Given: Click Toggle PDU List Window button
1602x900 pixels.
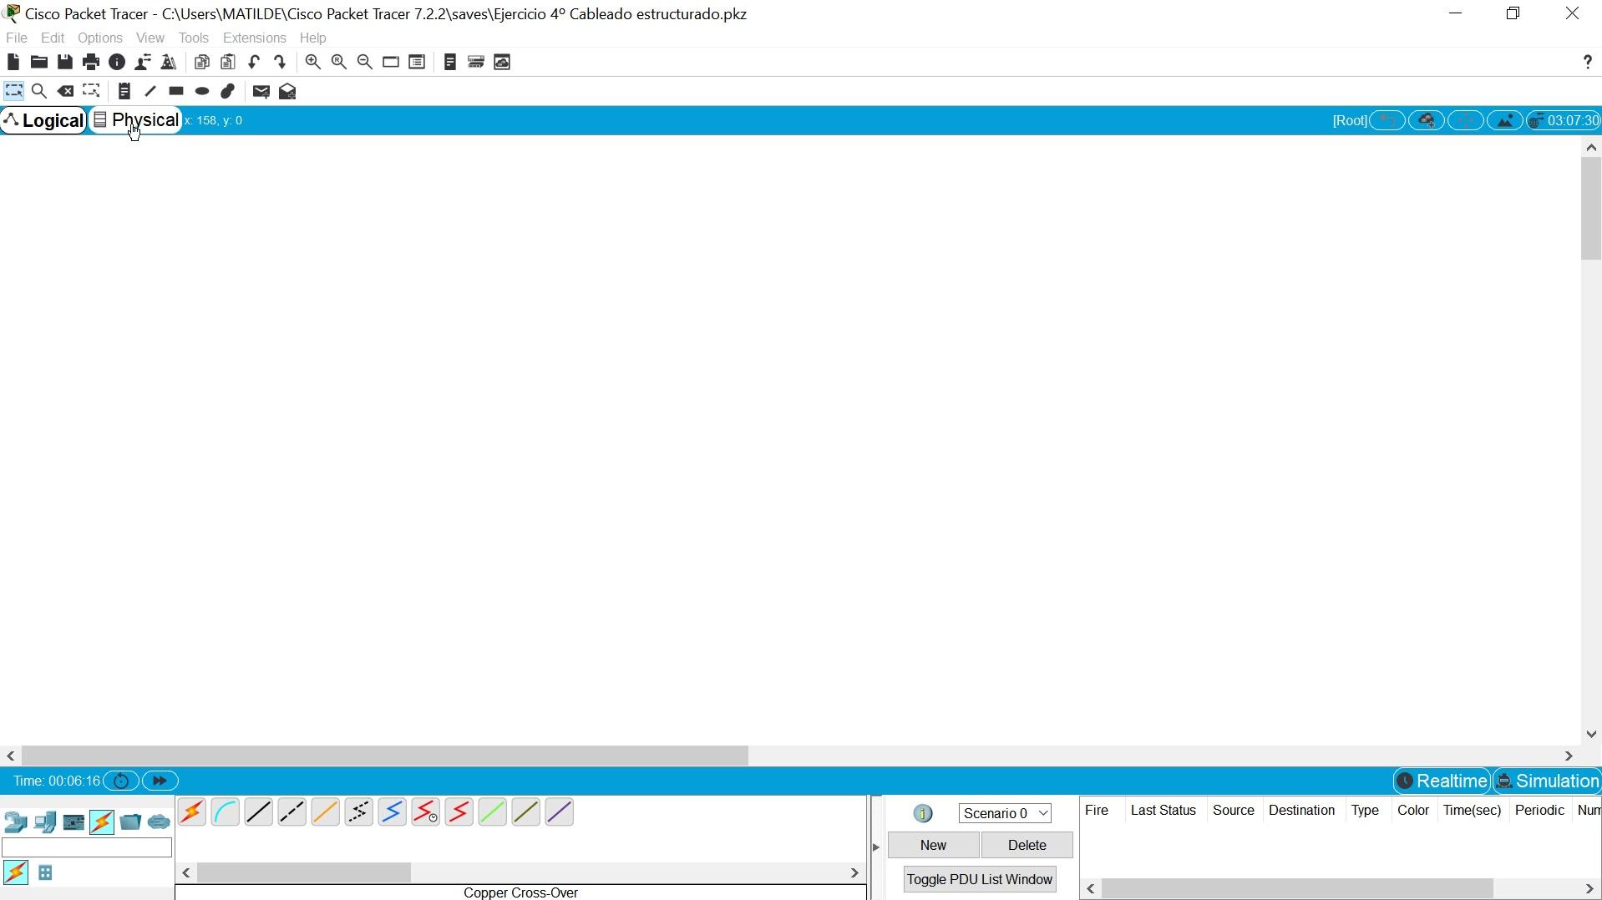Looking at the screenshot, I should (980, 880).
